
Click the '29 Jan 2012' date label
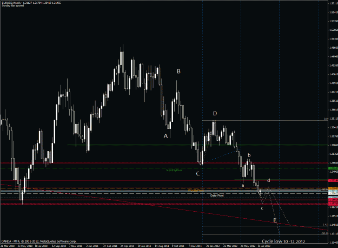213,246
